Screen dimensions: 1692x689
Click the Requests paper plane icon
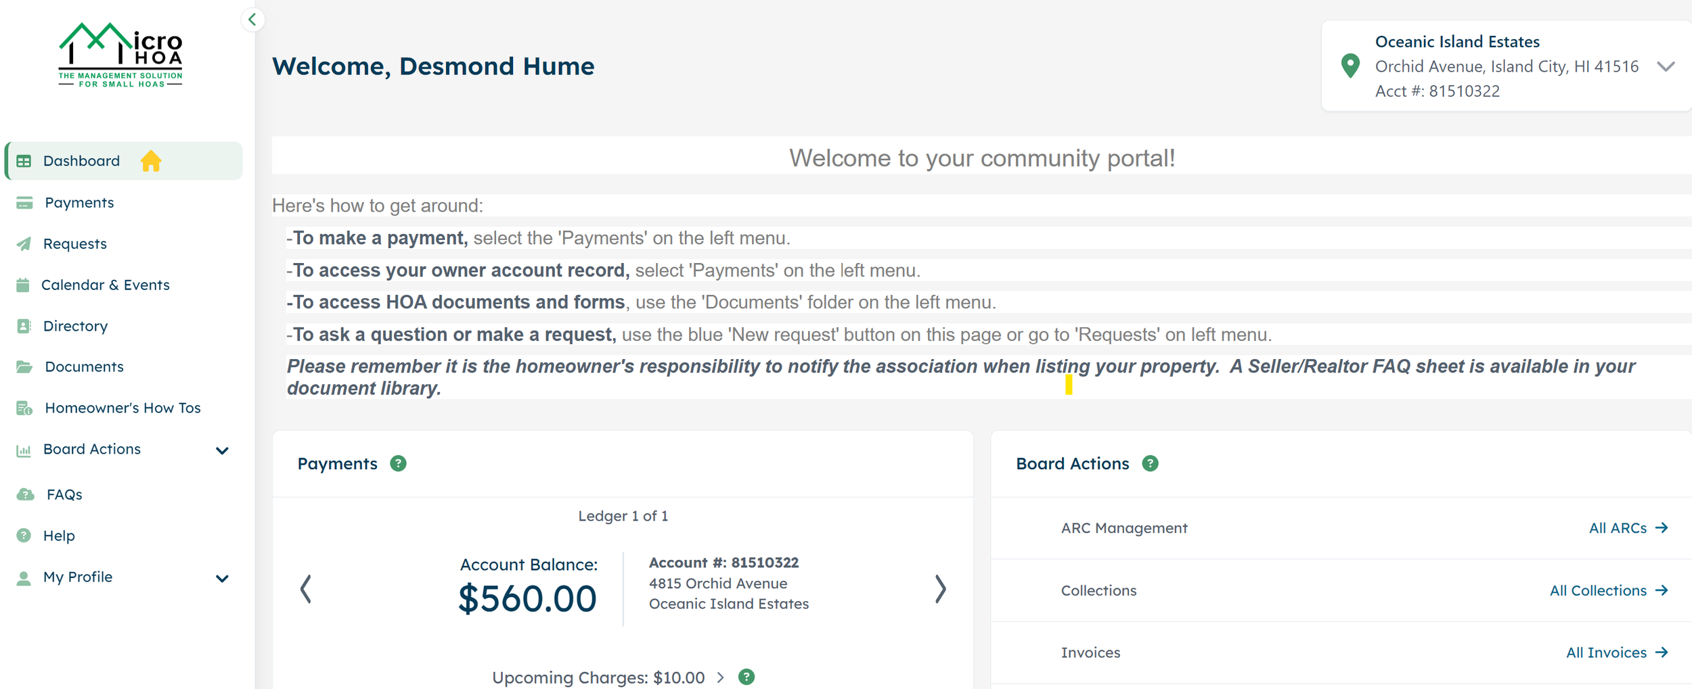pos(24,243)
